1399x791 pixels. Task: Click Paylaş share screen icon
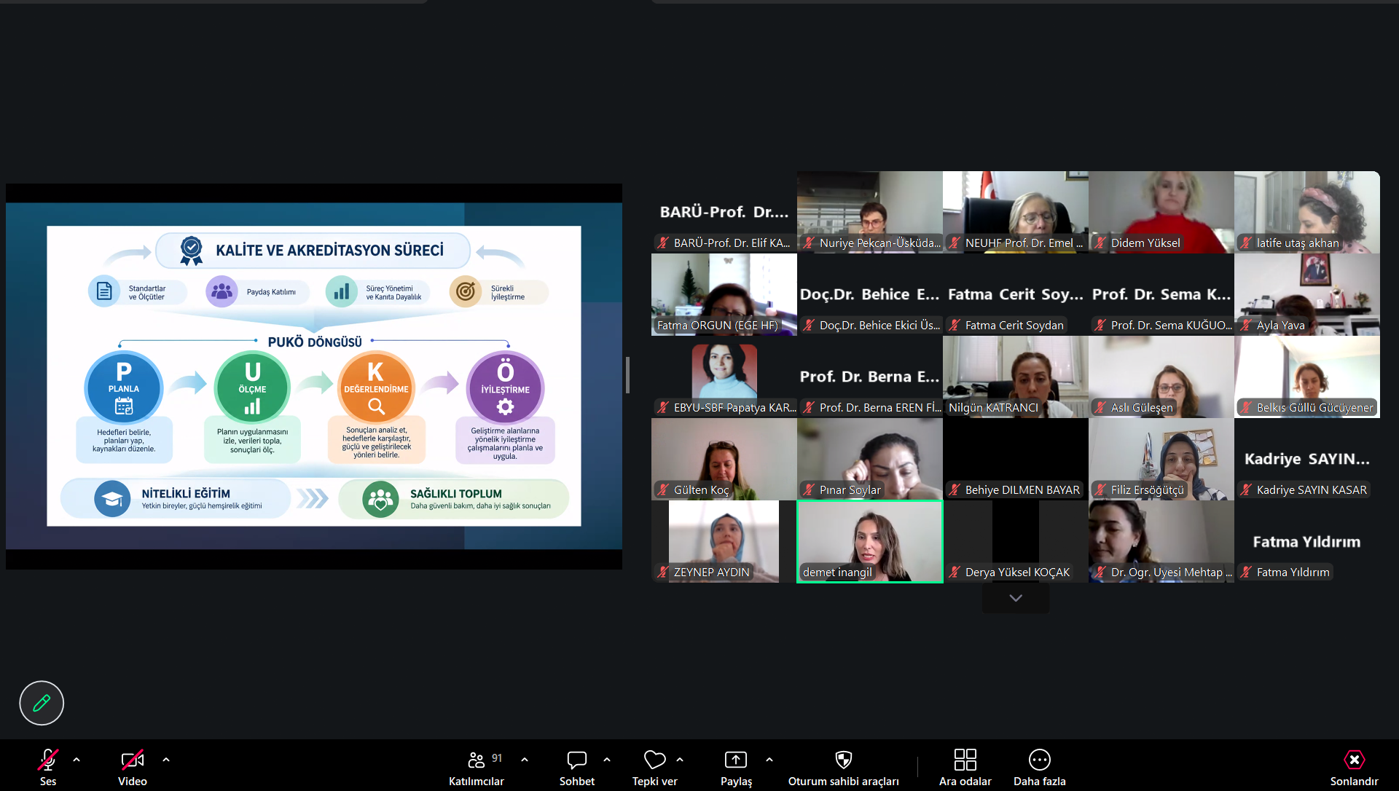click(736, 760)
